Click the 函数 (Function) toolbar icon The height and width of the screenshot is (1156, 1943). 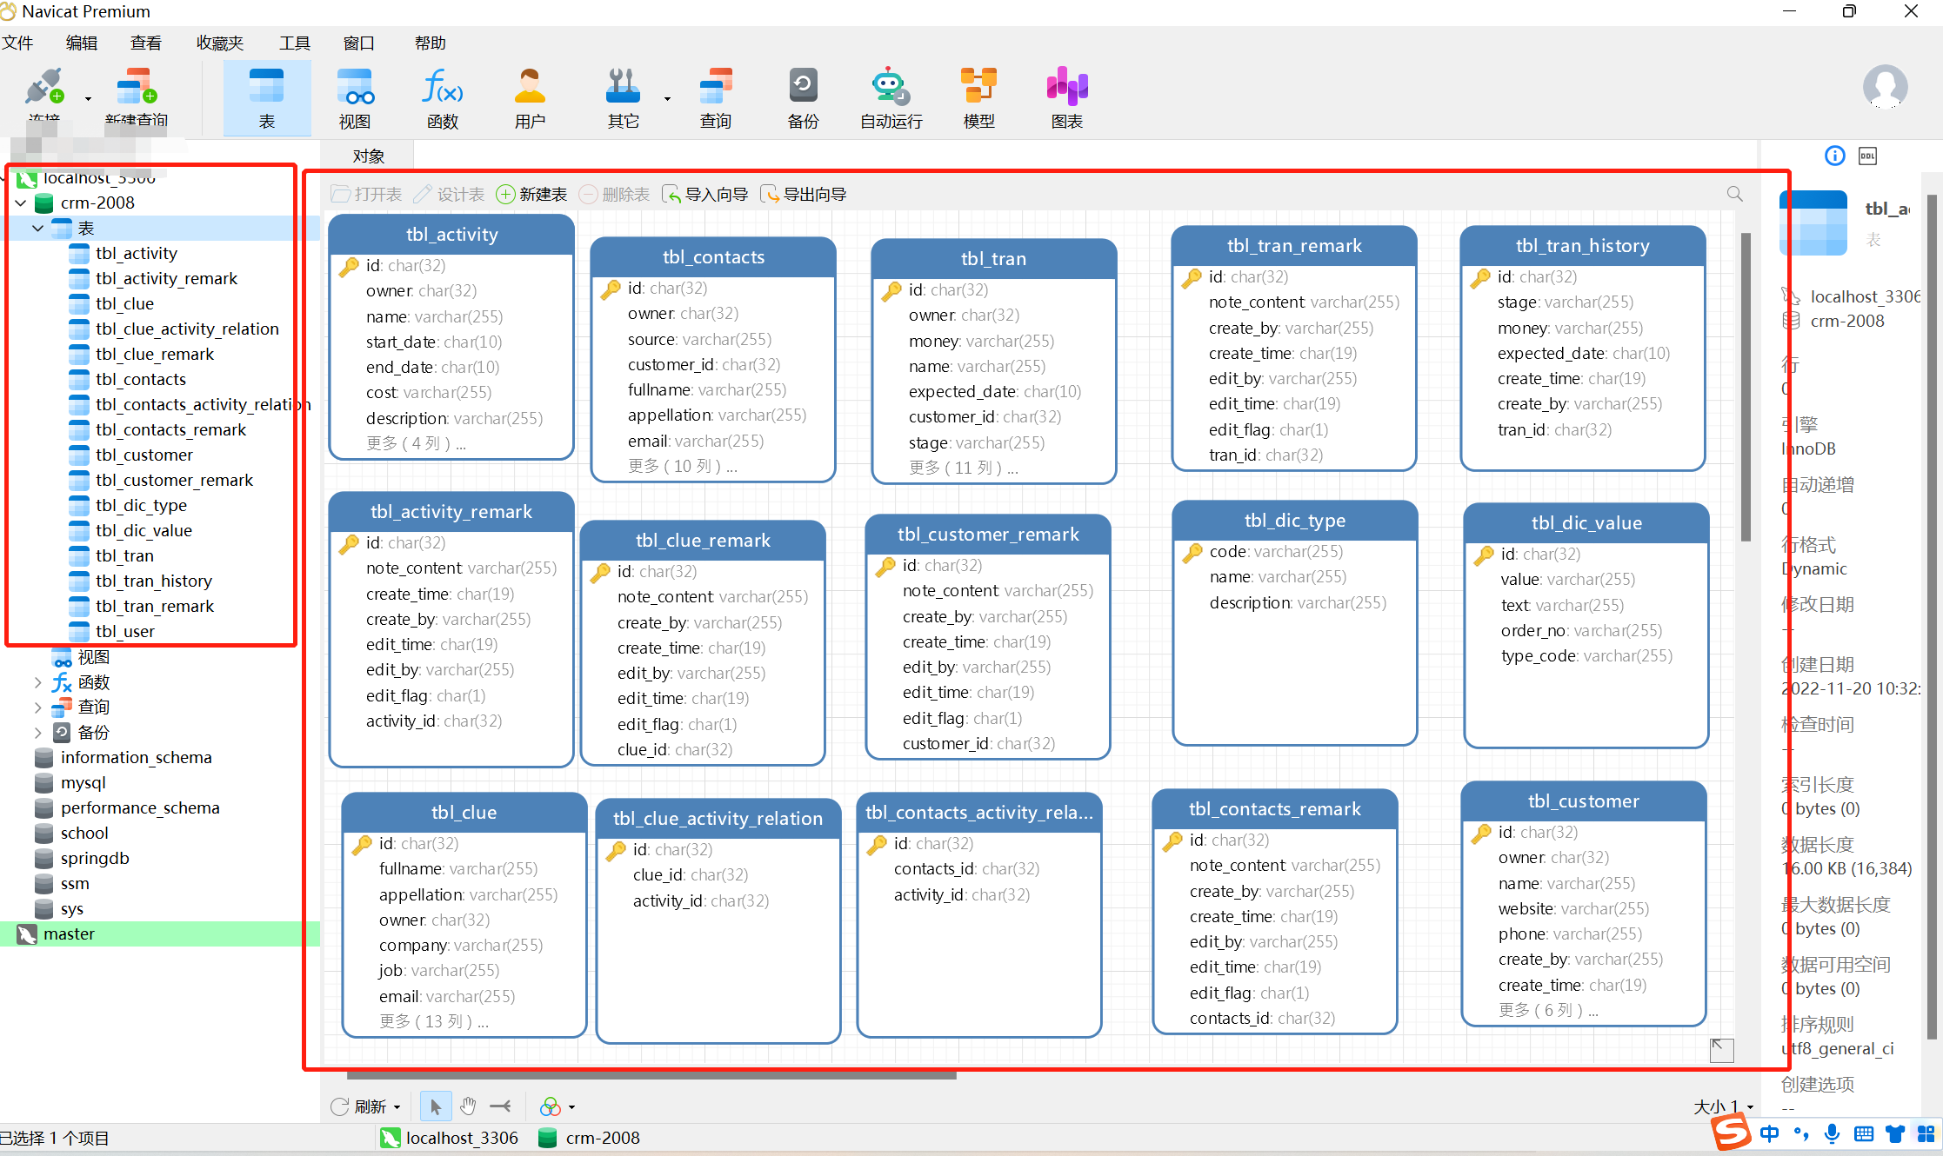coord(442,97)
